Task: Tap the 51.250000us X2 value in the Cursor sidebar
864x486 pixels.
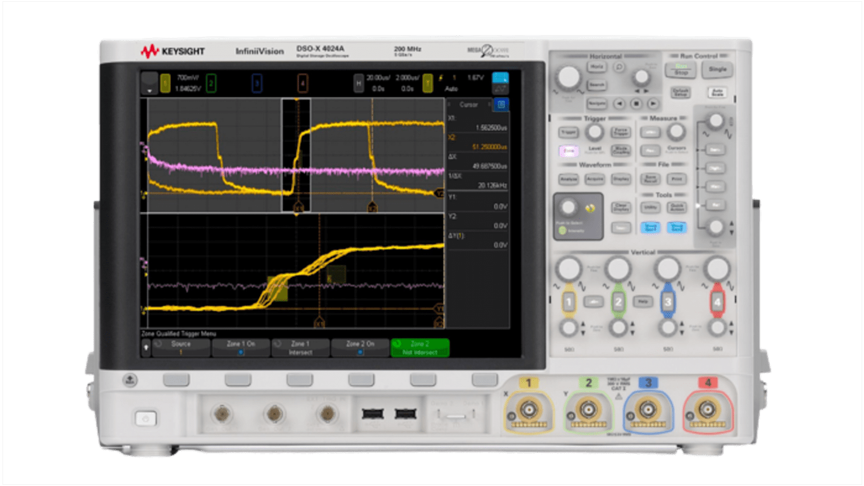Action: pos(489,147)
